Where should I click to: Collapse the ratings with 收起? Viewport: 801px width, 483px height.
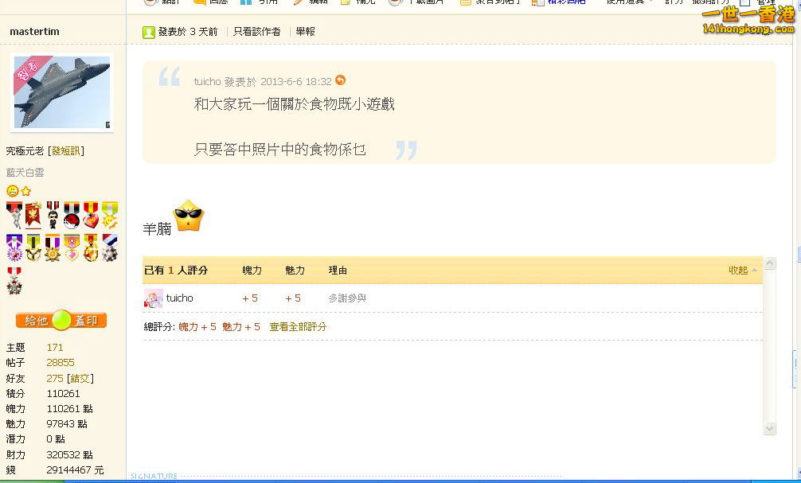point(738,271)
